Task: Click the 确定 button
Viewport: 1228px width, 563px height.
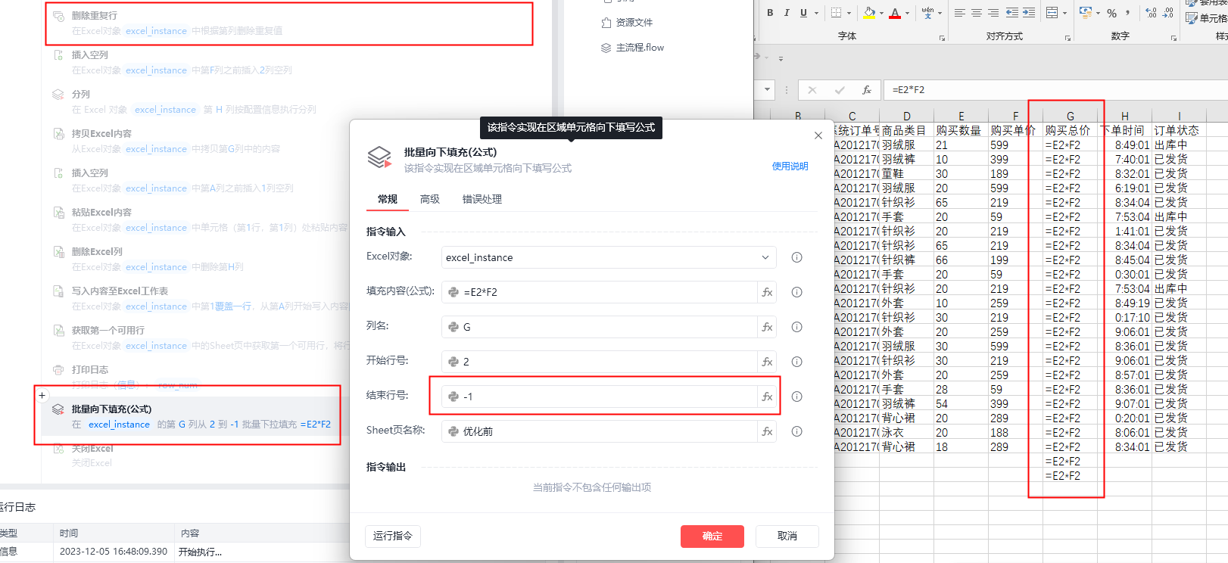Action: click(712, 536)
